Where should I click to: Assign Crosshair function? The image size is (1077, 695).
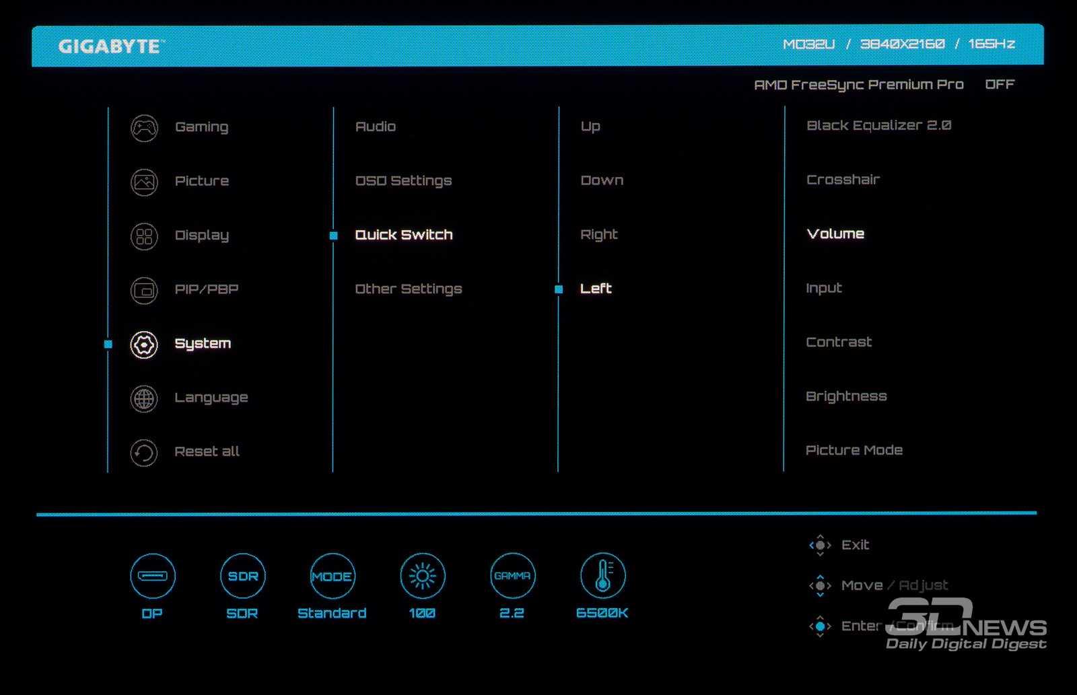click(843, 180)
